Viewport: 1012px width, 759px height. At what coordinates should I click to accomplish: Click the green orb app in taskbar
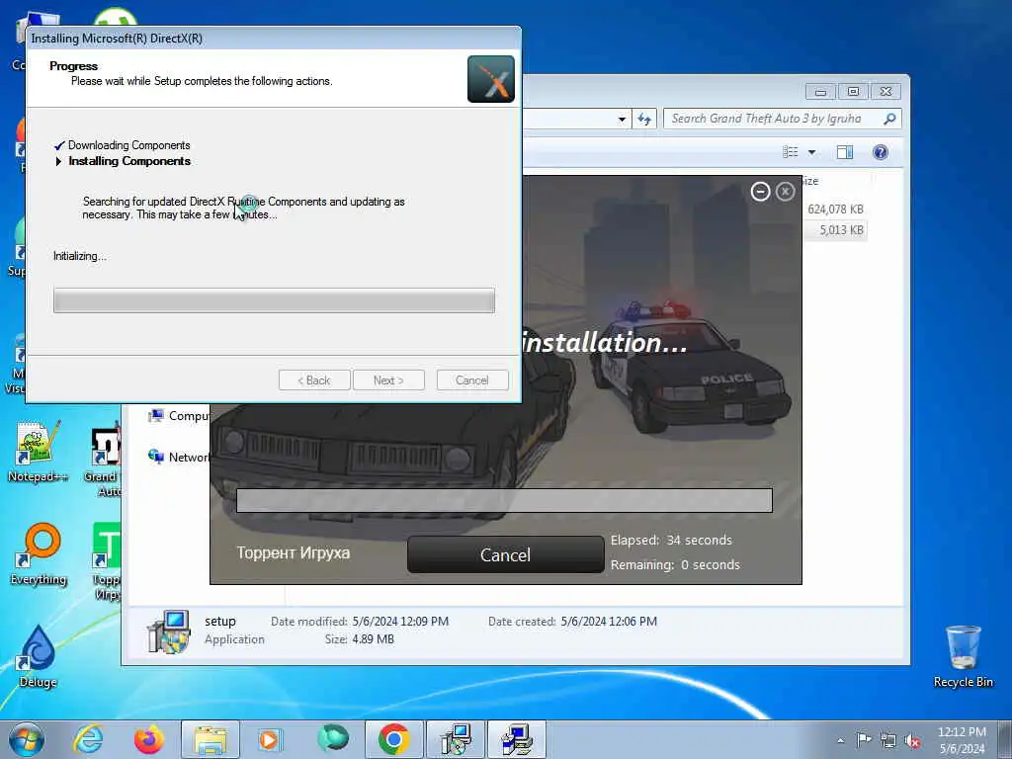(333, 738)
